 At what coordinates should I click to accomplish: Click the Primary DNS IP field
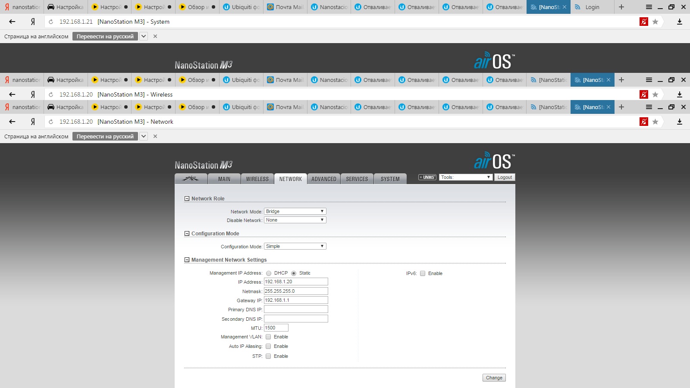coord(296,309)
